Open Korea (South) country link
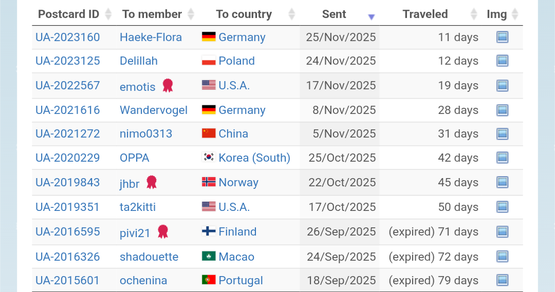Screen dimensions: 555x292 click(254, 158)
